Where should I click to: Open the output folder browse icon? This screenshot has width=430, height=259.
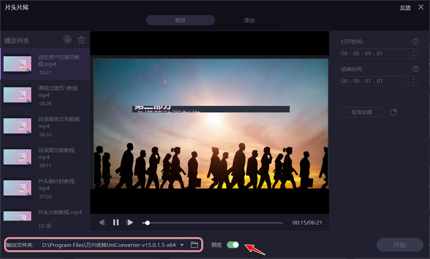[x=195, y=245]
